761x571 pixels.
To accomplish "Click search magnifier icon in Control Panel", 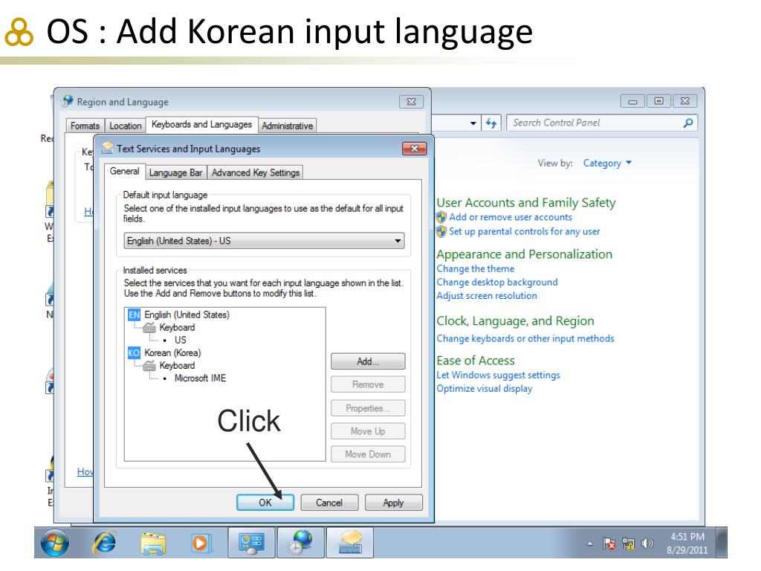I will pyautogui.click(x=688, y=123).
